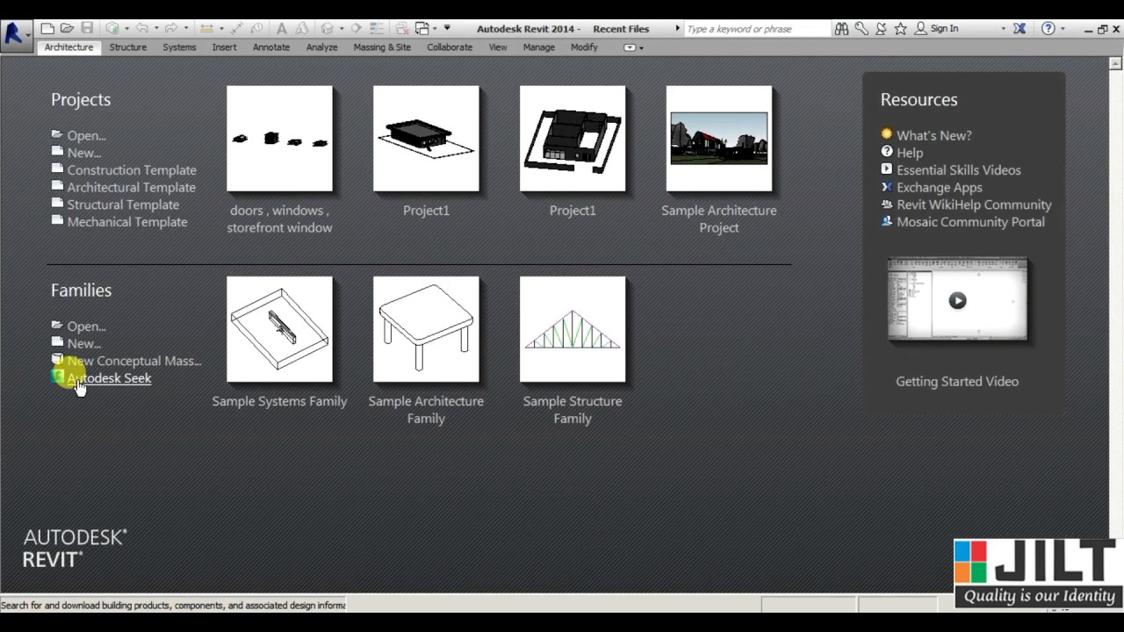Viewport: 1124px width, 632px height.
Task: Click the Sign In user icon
Action: click(x=920, y=29)
